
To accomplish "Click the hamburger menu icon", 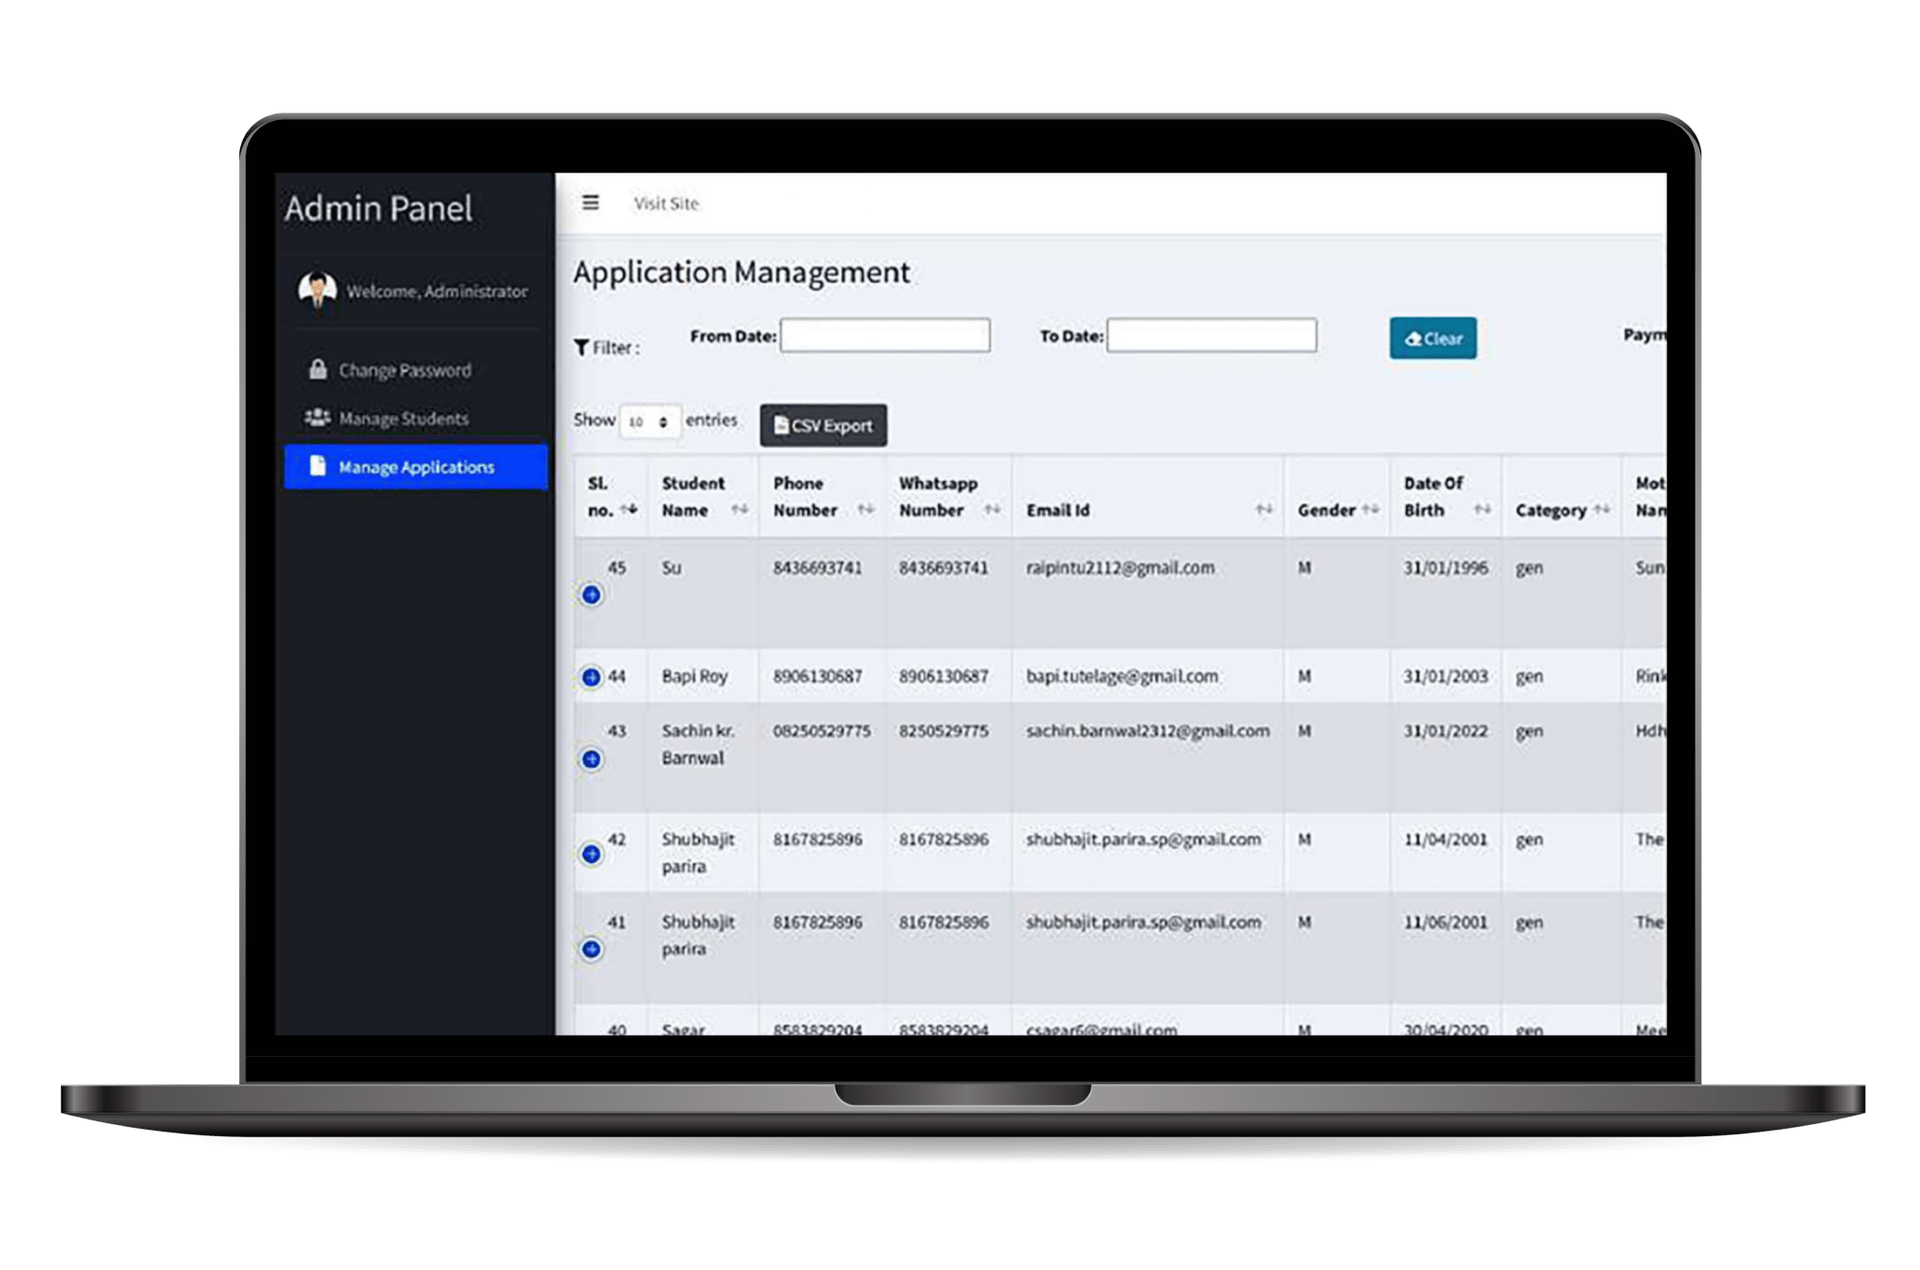I will tap(590, 202).
